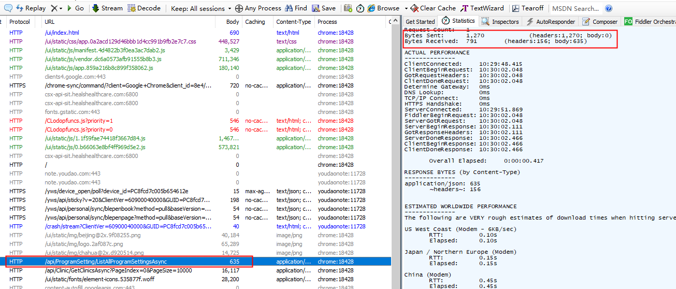
Task: Click Save in the toolbar
Action: pos(324,8)
